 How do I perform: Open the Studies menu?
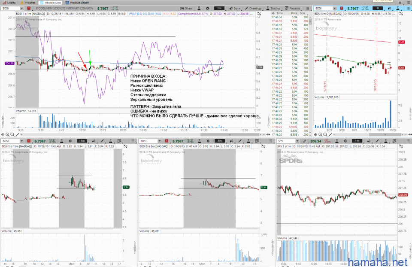point(273,9)
